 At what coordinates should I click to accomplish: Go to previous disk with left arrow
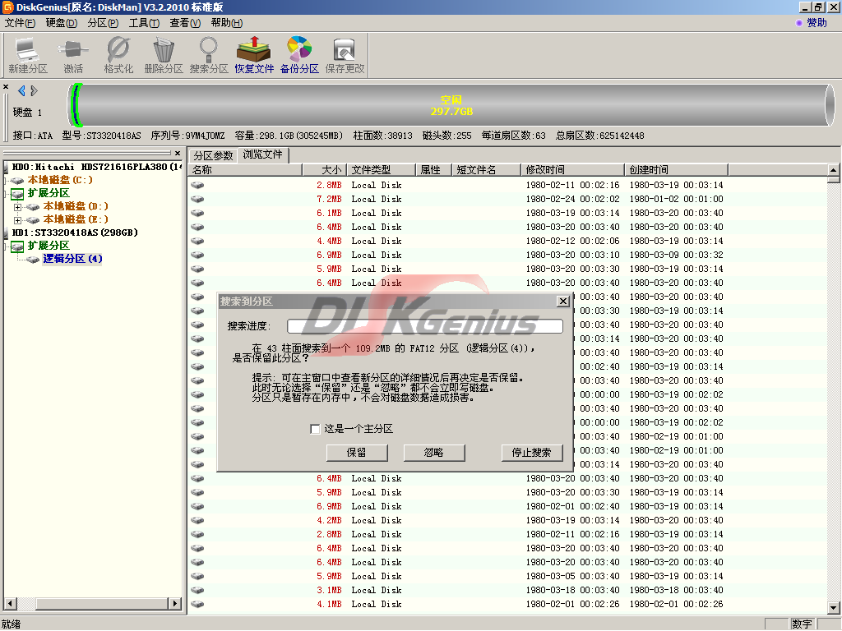point(21,90)
